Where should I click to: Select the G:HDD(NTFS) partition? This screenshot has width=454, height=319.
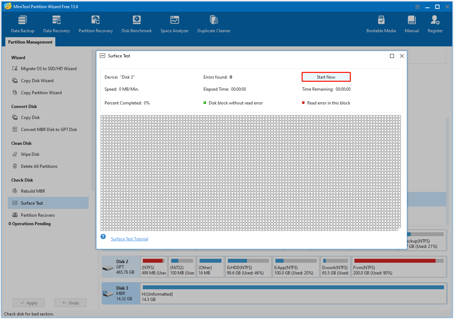point(248,267)
